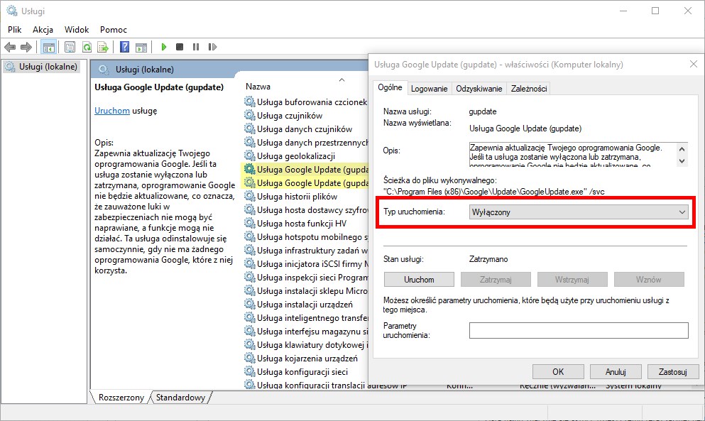Click the Parametry uruchomienia input field

[x=579, y=330]
